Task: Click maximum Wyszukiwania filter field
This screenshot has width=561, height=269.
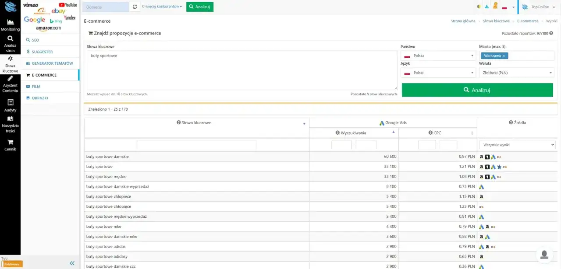Action: (x=366, y=145)
